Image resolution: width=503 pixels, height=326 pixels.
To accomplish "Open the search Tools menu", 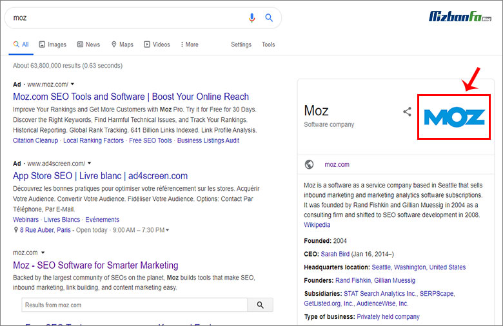I will pos(268,44).
